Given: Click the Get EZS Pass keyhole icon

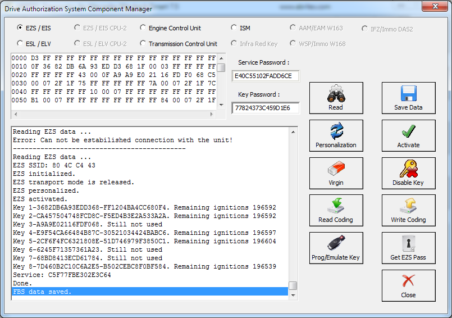Looking at the screenshot, I should (x=408, y=243).
